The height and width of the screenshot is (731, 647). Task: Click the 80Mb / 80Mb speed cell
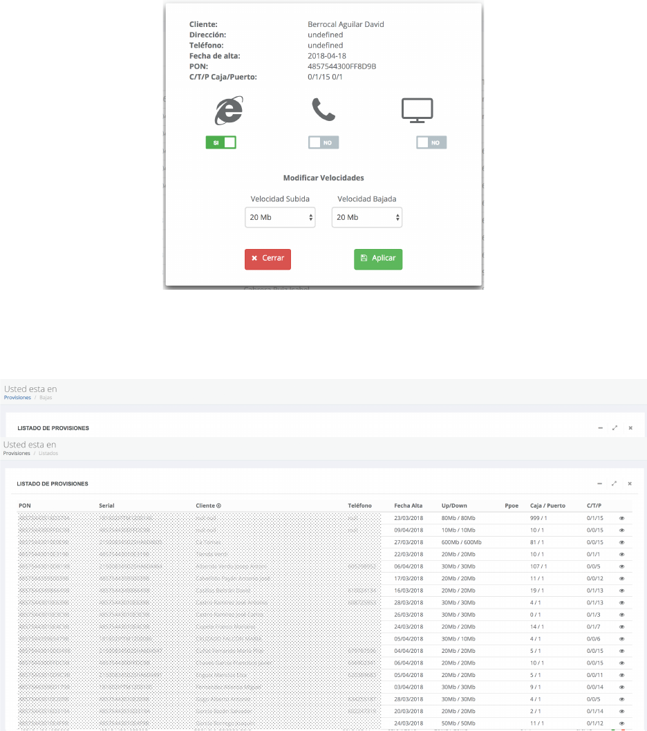tap(458, 518)
